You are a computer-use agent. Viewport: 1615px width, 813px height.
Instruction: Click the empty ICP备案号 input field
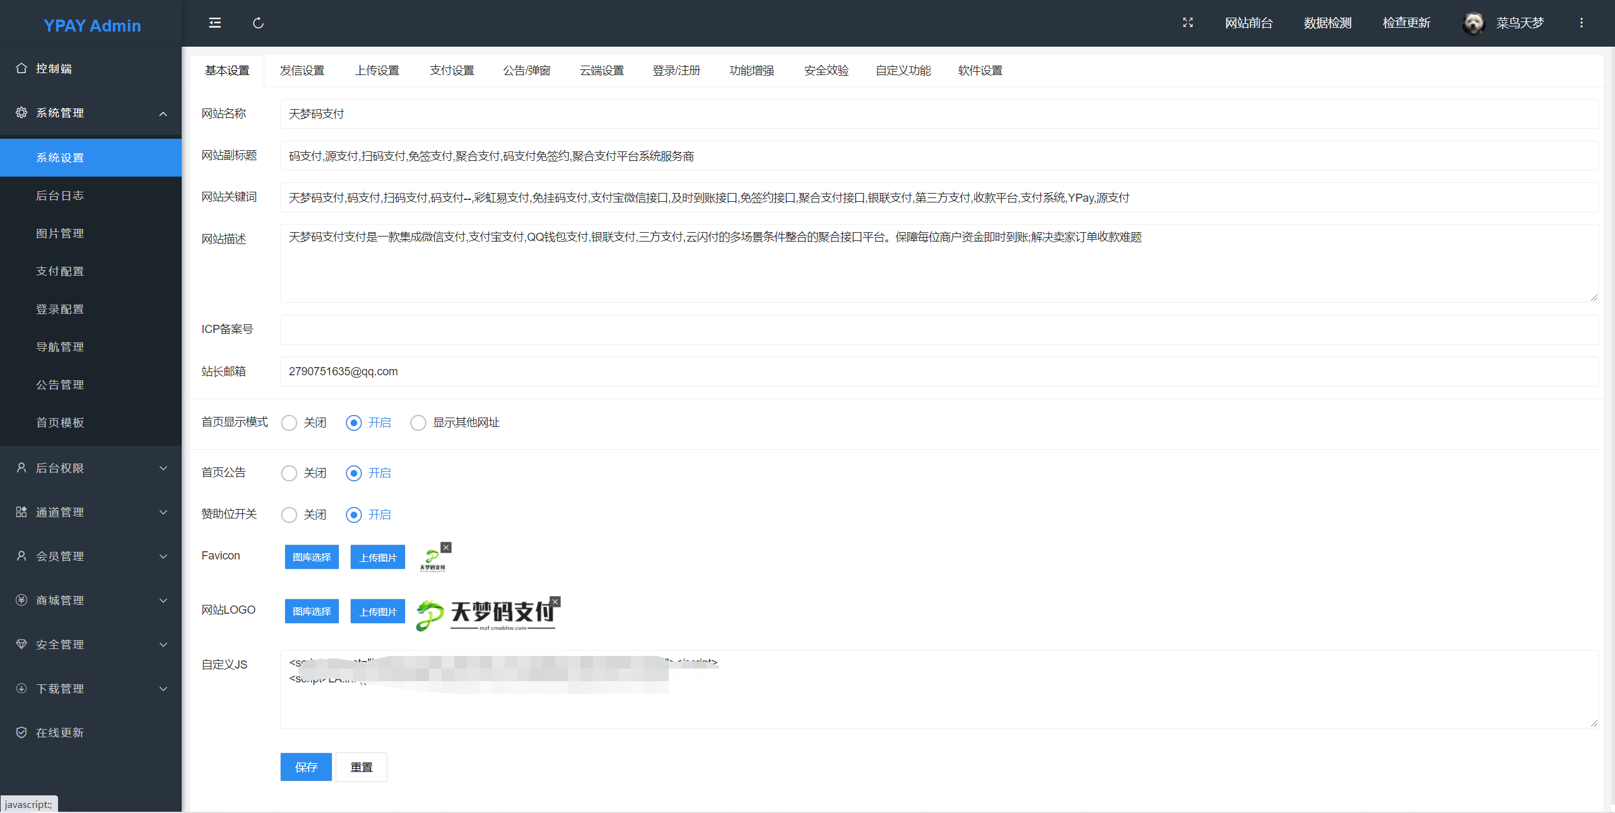pyautogui.click(x=939, y=330)
